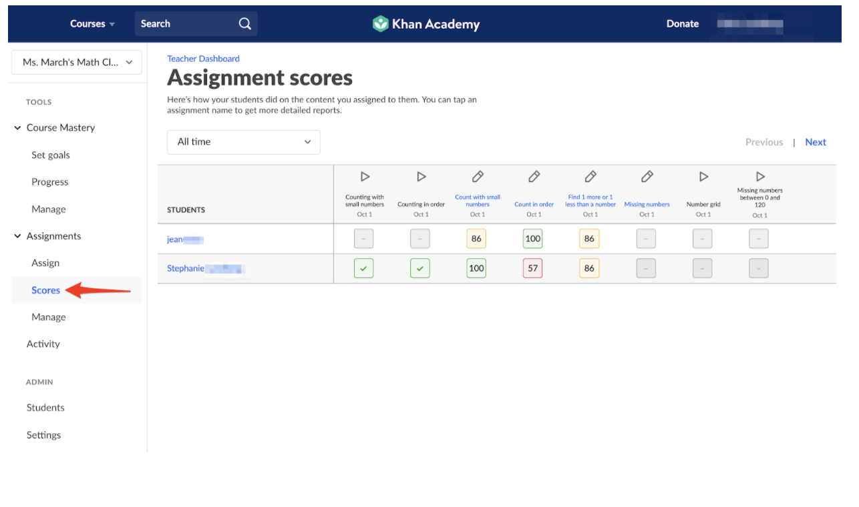
Task: Open Assign in the sidebar
Action: pos(45,264)
